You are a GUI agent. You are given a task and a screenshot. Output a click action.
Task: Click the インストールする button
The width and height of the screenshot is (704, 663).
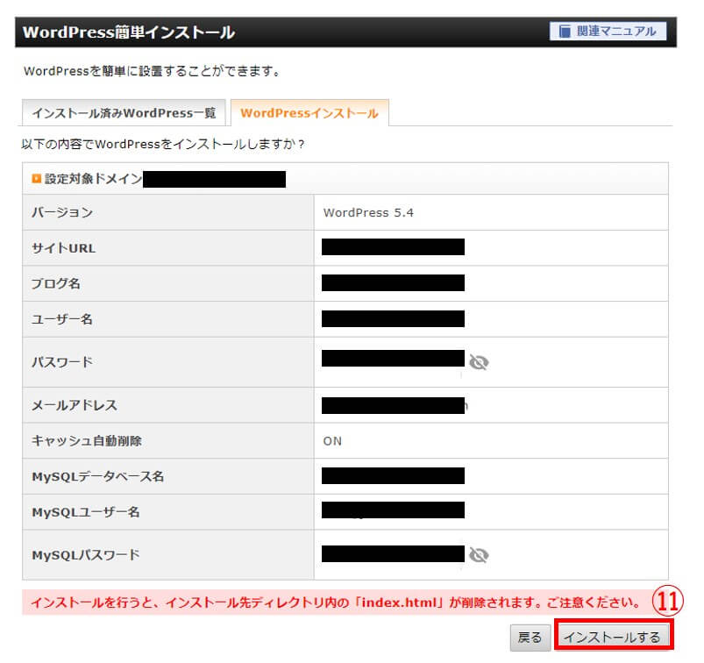coord(613,637)
